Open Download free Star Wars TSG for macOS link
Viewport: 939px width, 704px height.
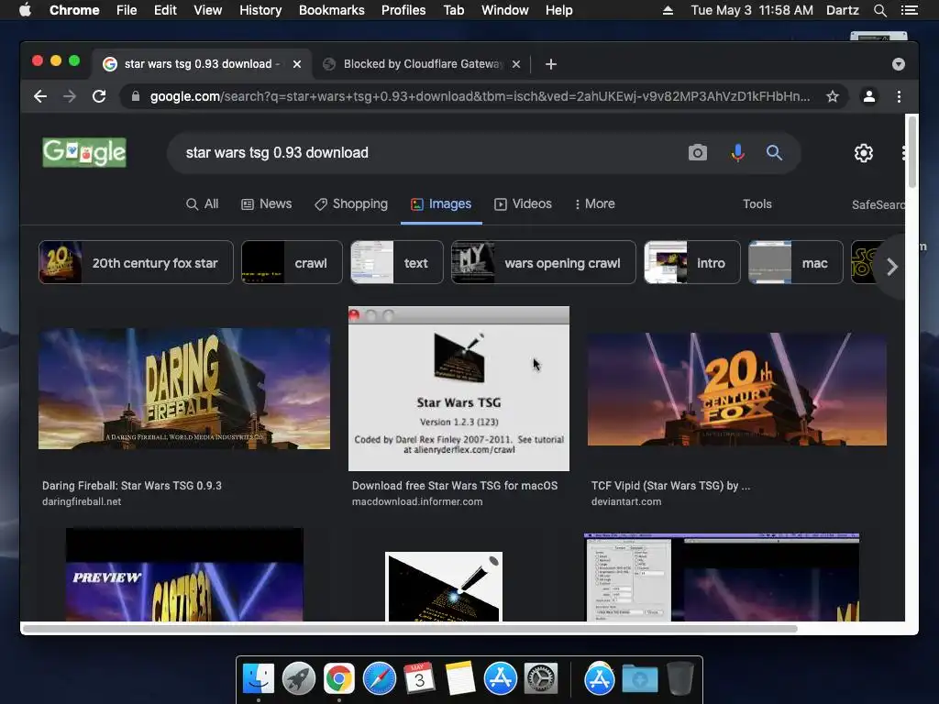pyautogui.click(x=455, y=486)
